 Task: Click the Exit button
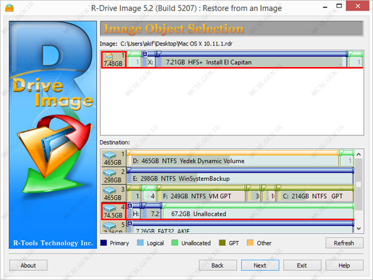point(302,265)
